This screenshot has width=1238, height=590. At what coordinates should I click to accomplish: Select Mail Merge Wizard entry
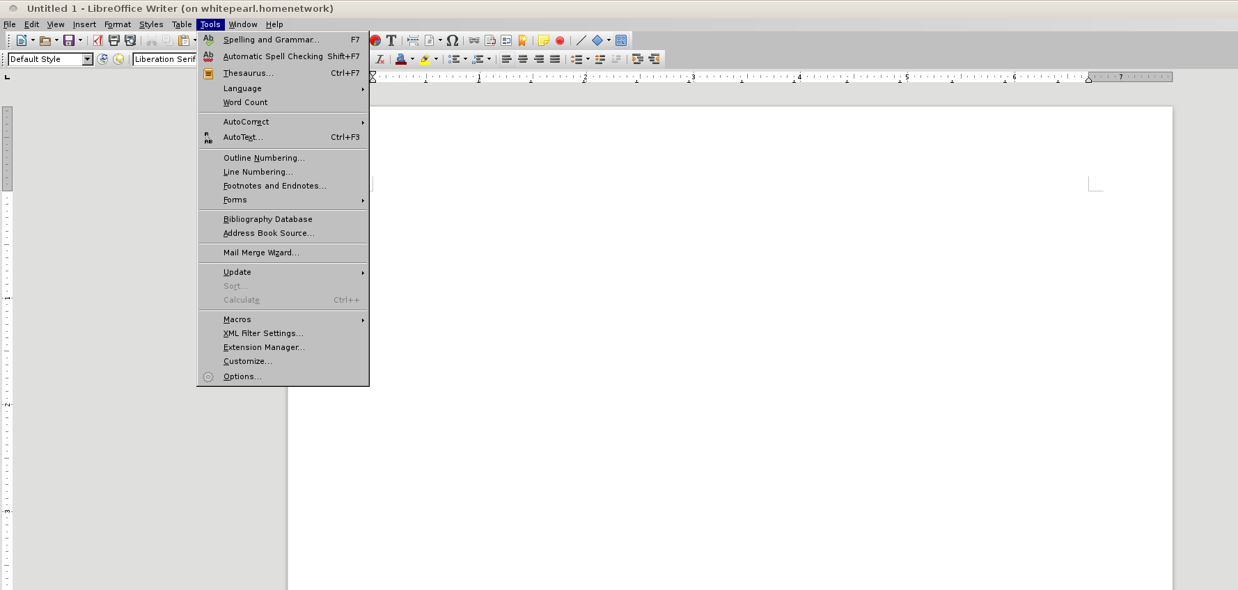tap(283, 253)
